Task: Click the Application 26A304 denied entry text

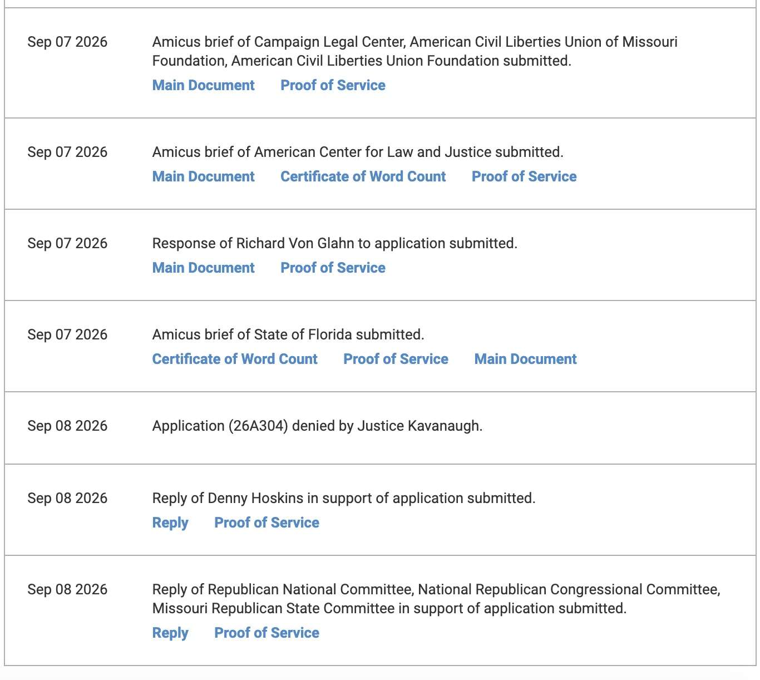Action: [317, 426]
